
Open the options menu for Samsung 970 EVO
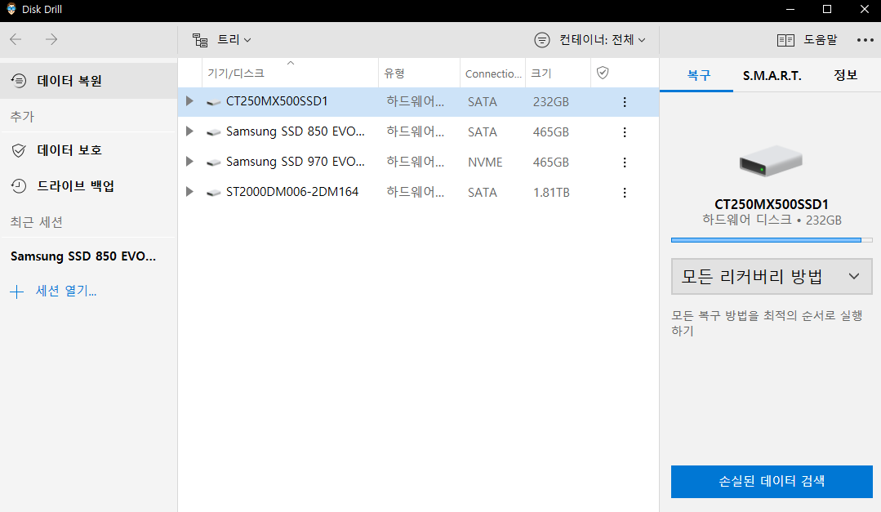(x=625, y=163)
